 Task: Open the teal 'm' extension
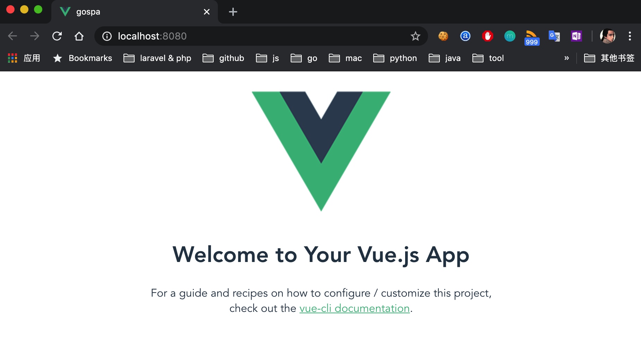pos(510,36)
